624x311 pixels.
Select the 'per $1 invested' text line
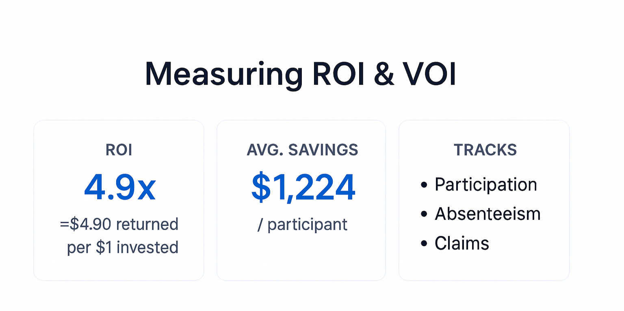(x=122, y=247)
